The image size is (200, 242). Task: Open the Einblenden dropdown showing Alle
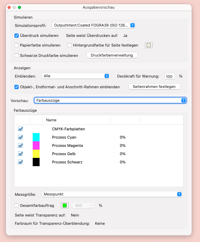click(75, 76)
